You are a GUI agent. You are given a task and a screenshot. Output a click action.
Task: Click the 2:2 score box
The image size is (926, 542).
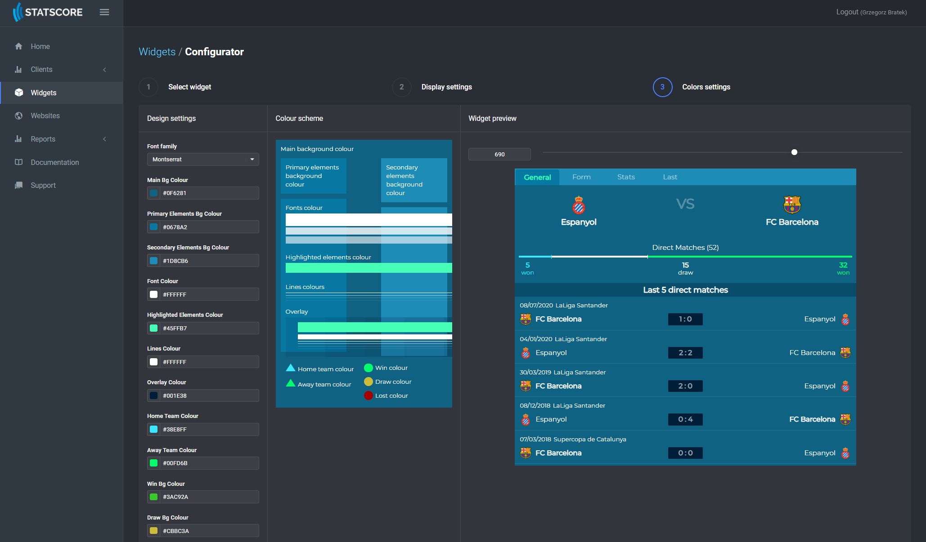tap(685, 353)
